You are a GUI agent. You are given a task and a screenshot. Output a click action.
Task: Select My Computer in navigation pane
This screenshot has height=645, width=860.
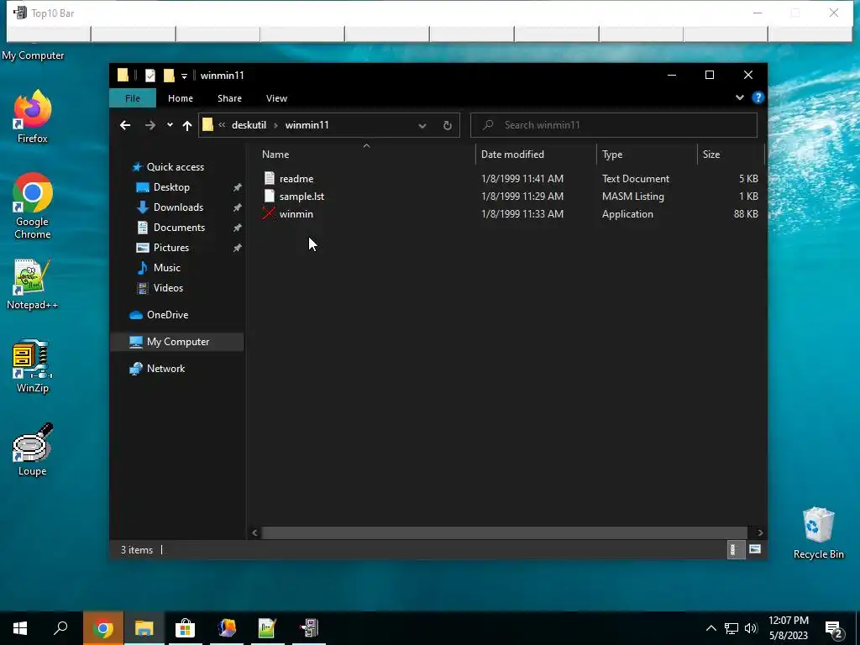[x=177, y=342]
